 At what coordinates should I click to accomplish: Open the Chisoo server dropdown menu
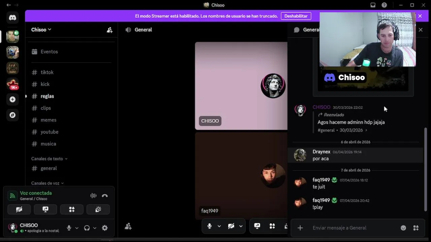click(41, 30)
